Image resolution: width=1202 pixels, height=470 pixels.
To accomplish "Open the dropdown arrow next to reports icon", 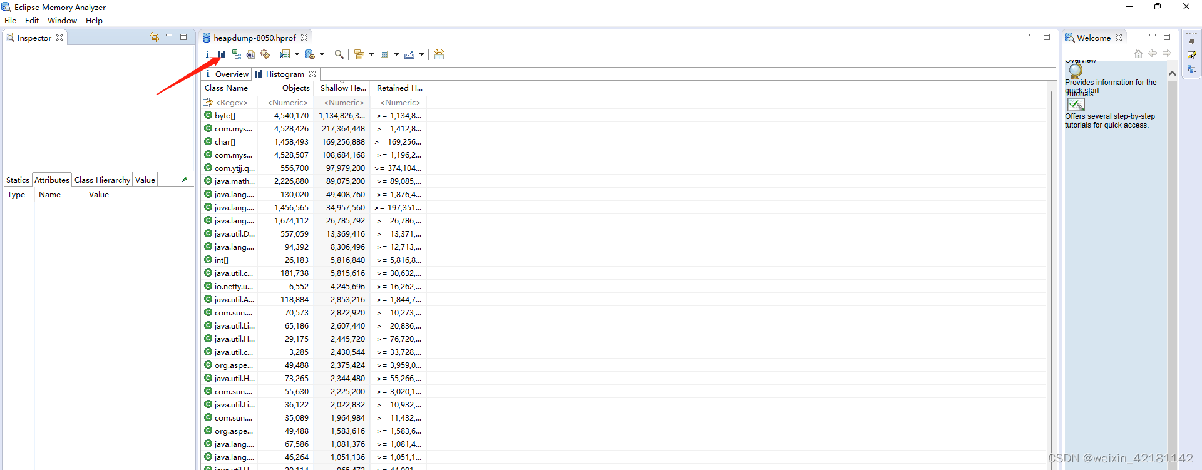I will click(x=297, y=54).
